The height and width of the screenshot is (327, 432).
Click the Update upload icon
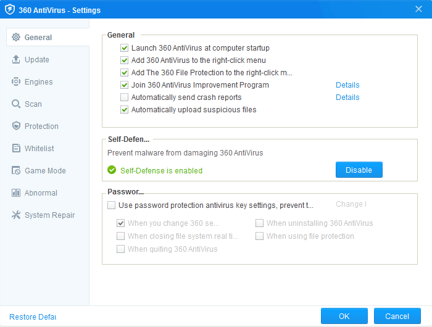tap(16, 60)
